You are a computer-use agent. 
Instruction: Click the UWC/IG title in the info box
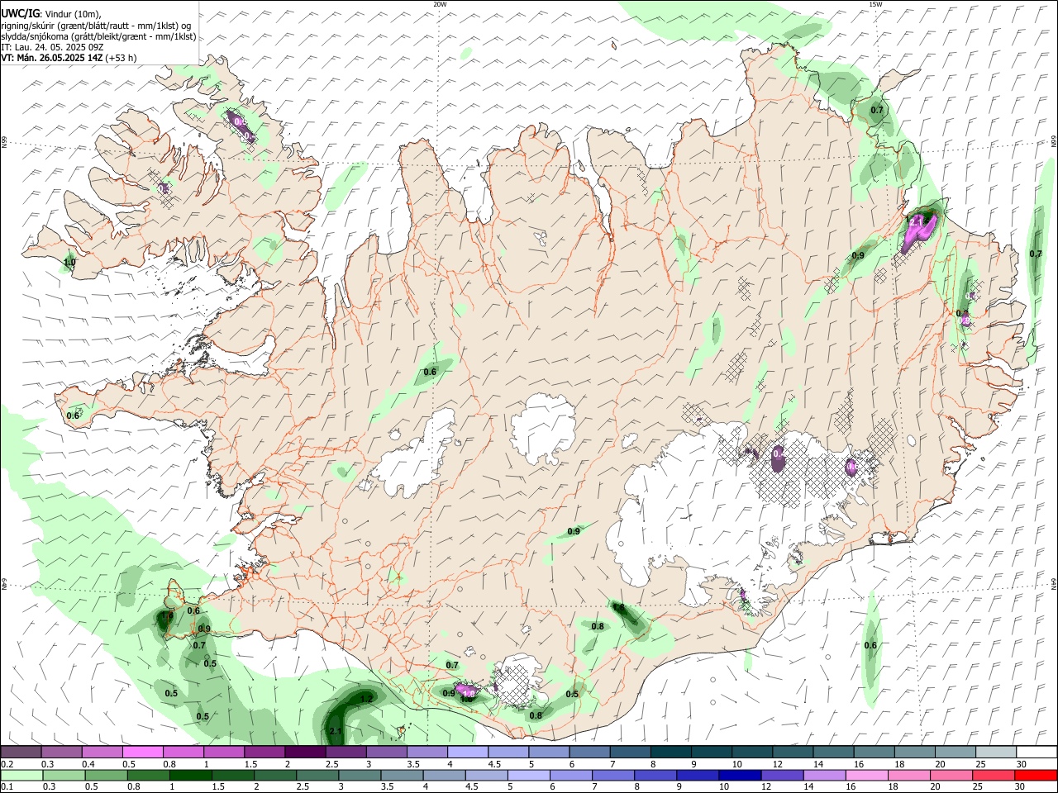21,13
